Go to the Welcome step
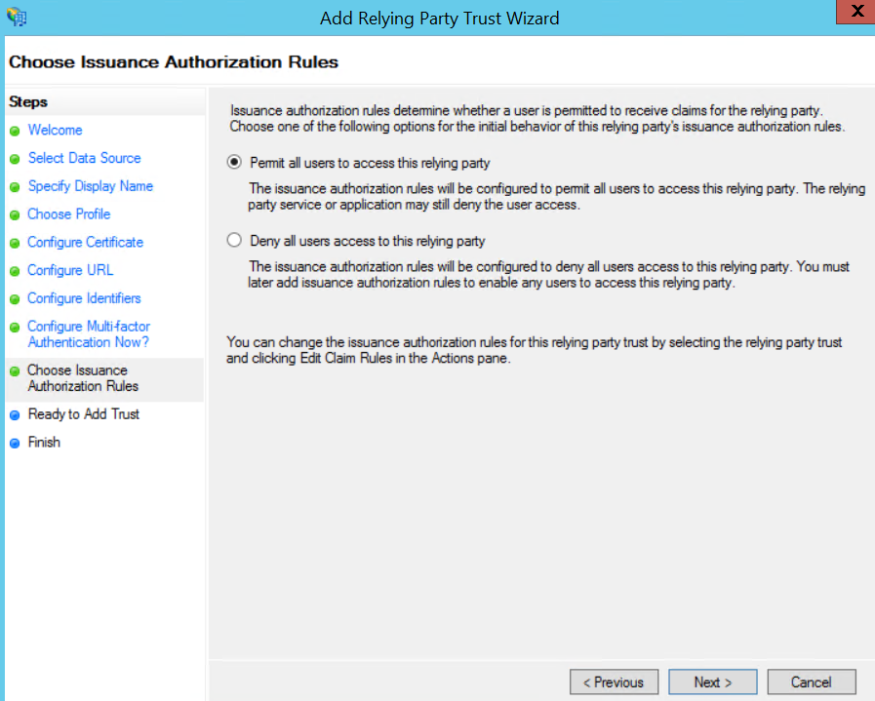Image resolution: width=875 pixels, height=701 pixels. pos(55,130)
